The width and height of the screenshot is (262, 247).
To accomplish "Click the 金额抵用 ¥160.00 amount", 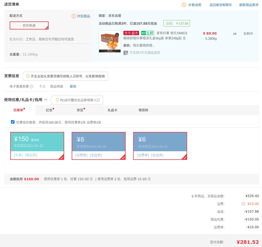I will (31, 179).
